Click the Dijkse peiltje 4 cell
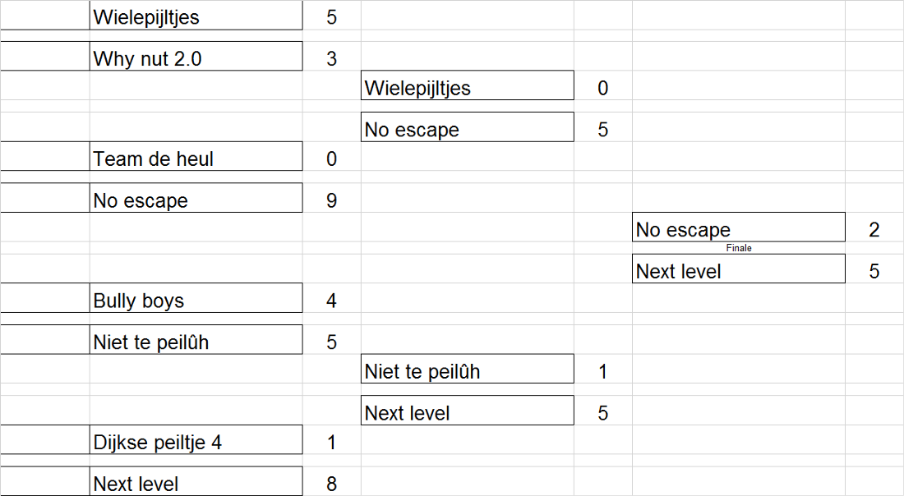Screen dimensions: 904x496 [196, 440]
